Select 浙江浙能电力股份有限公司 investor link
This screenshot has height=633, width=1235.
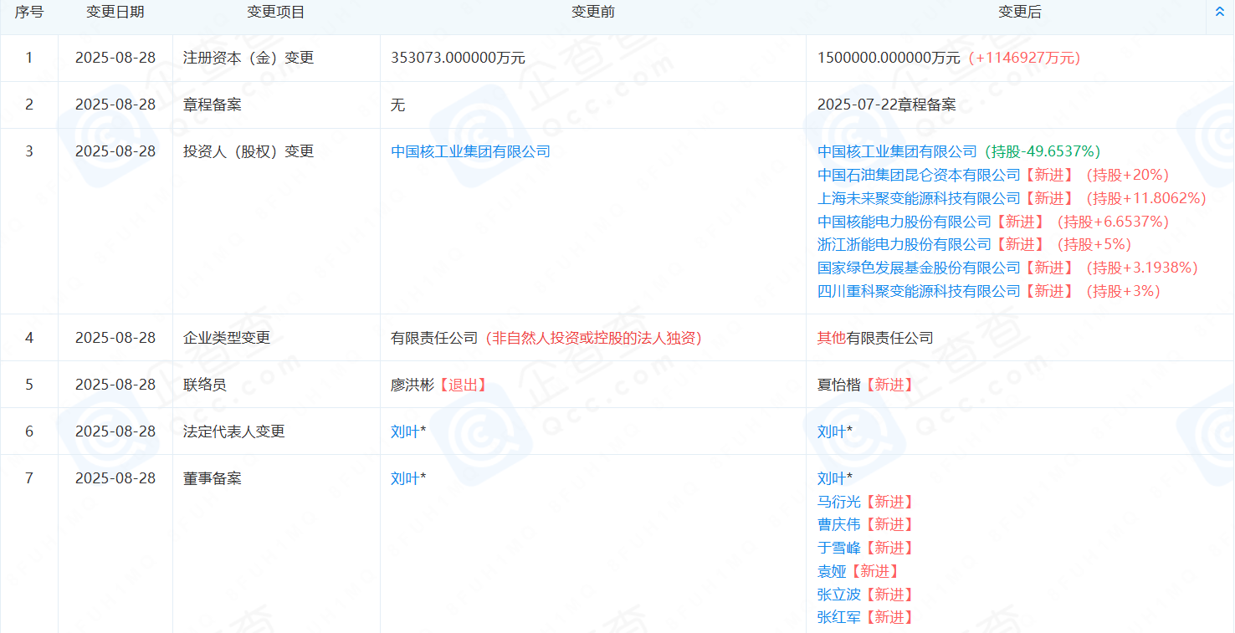click(904, 244)
